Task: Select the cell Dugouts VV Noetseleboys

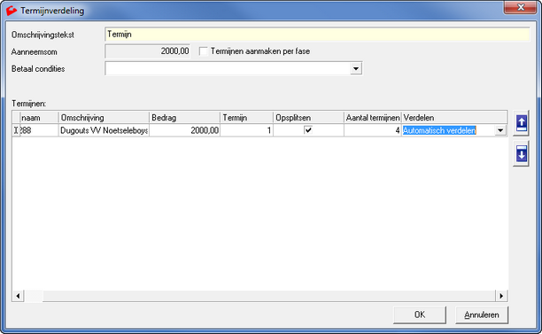Action: [104, 130]
